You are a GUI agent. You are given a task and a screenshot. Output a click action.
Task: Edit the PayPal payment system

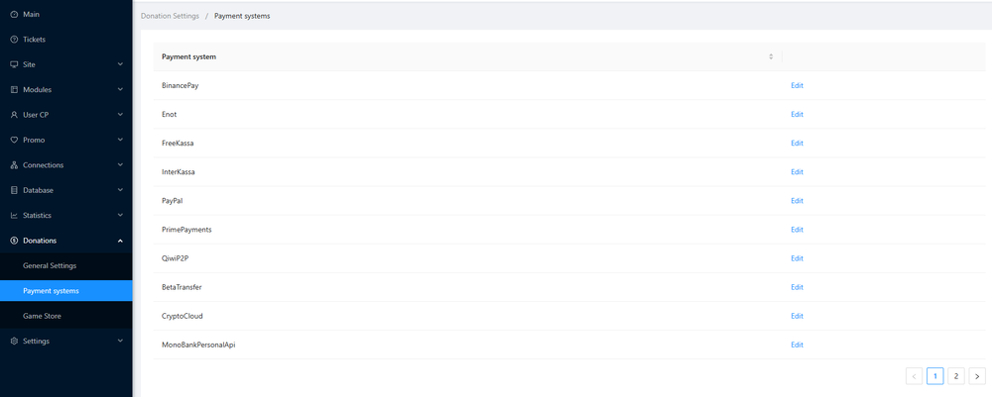(x=797, y=201)
